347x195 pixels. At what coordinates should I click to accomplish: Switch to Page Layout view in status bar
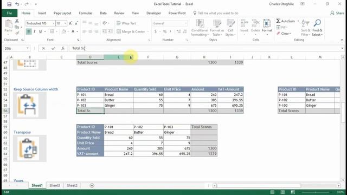pyautogui.click(x=282, y=192)
